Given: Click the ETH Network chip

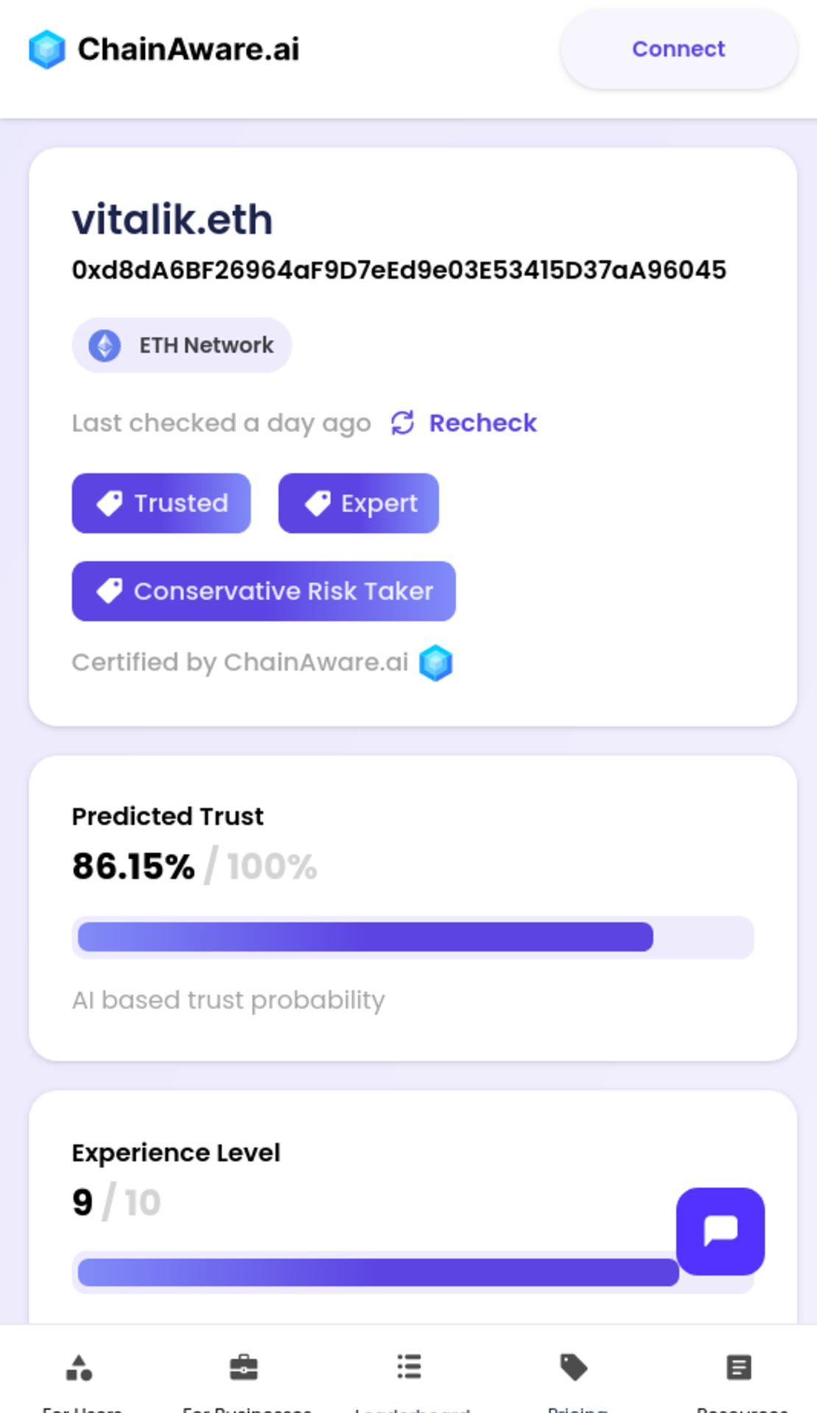Looking at the screenshot, I should pyautogui.click(x=182, y=345).
